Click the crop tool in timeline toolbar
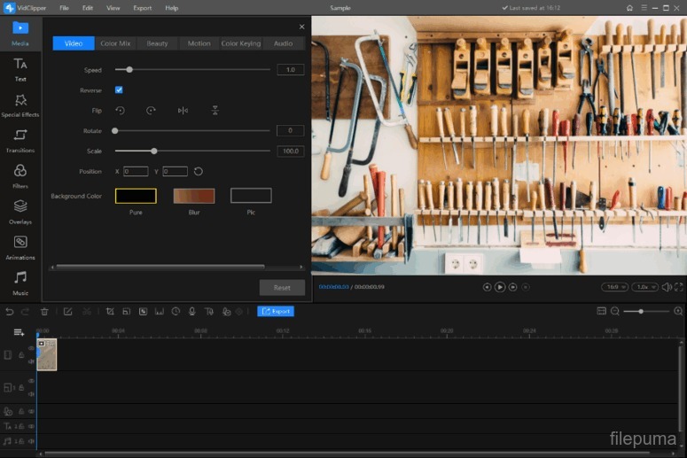The width and height of the screenshot is (687, 458). (x=110, y=312)
